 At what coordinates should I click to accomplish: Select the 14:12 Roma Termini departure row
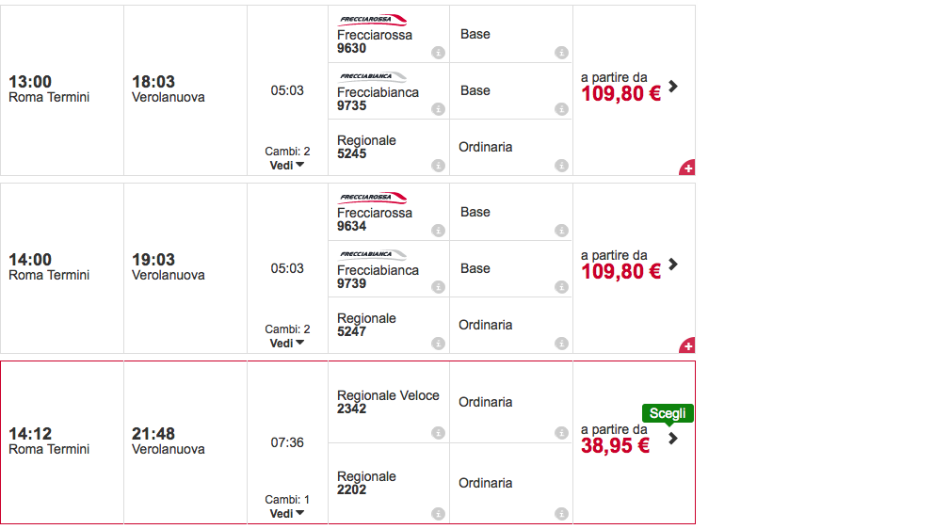click(347, 442)
